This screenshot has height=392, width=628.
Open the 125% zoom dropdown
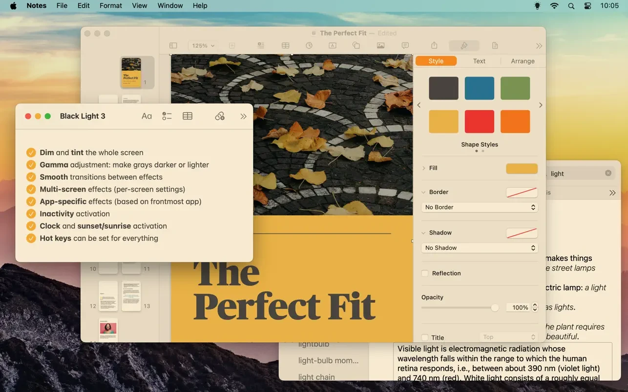pyautogui.click(x=203, y=45)
